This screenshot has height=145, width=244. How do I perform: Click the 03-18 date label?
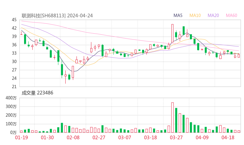(x=150, y=137)
